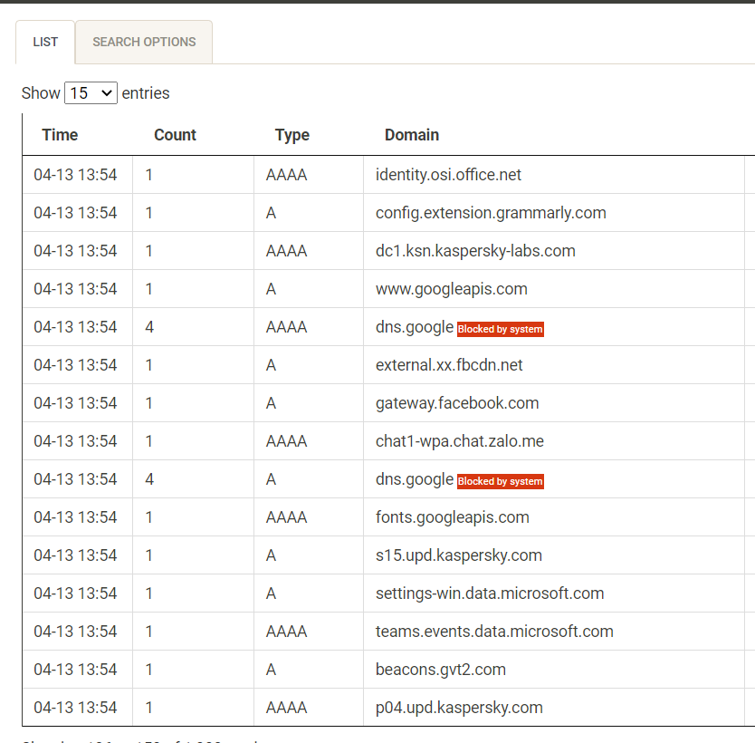Open the SEARCH OPTIONS tab
This screenshot has height=743, width=755.
point(144,42)
